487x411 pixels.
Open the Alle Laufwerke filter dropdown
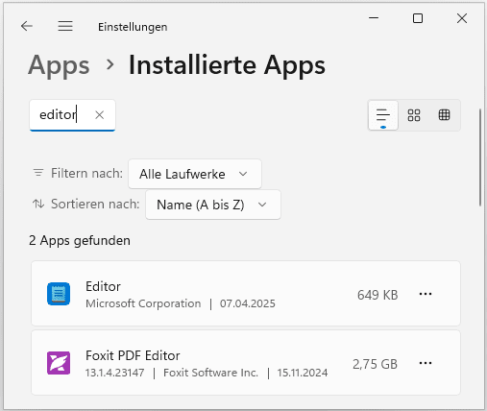(x=195, y=174)
